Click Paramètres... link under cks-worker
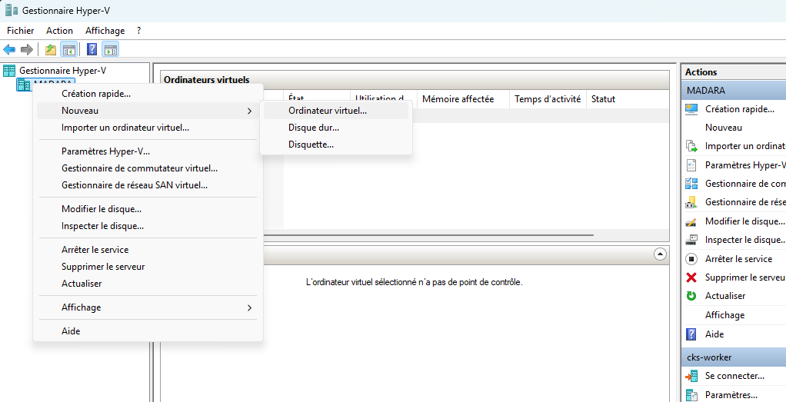 pyautogui.click(x=731, y=395)
